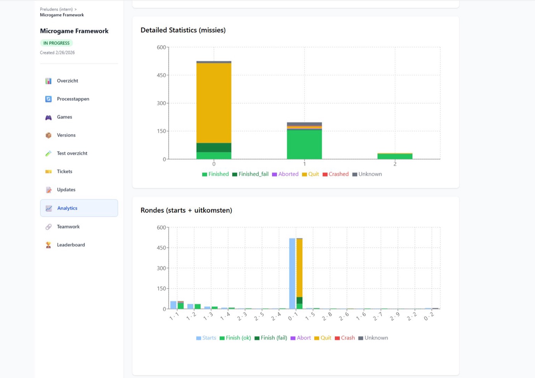Screen dimensions: 535x378
Task: Click the Rondes (starts + uitkomsten) heading
Action: (x=186, y=210)
